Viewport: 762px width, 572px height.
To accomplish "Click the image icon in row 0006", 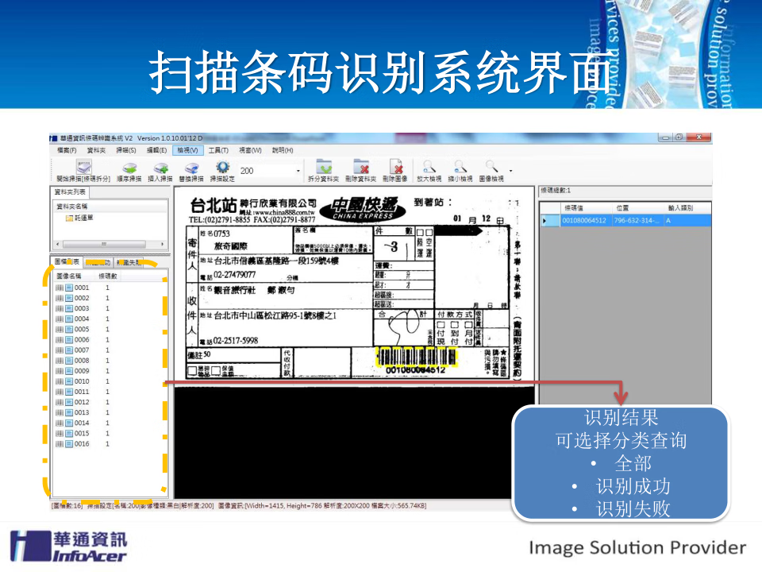I will (x=69, y=340).
